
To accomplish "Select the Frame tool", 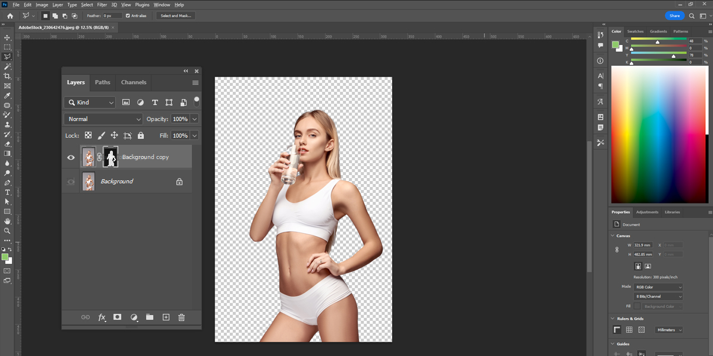I will pos(7,86).
